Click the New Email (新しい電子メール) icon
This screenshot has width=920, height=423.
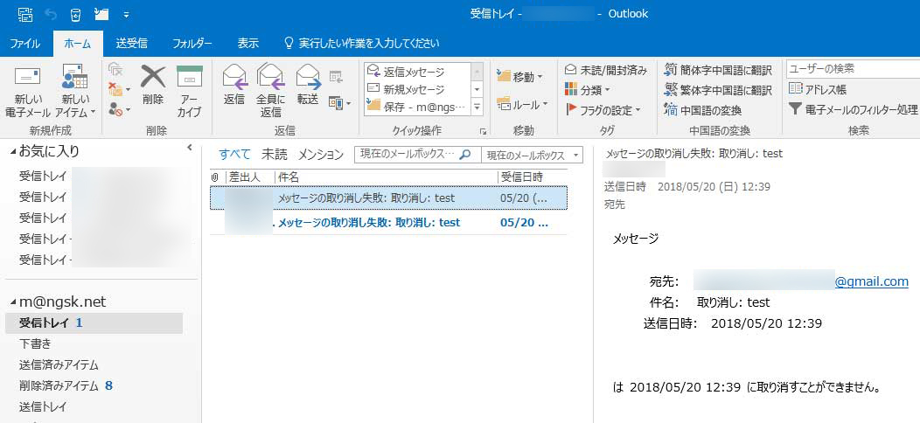point(27,78)
